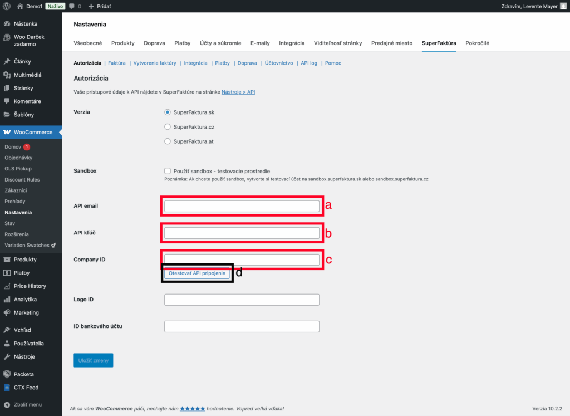Switch to the Doprava settings tab

click(154, 43)
